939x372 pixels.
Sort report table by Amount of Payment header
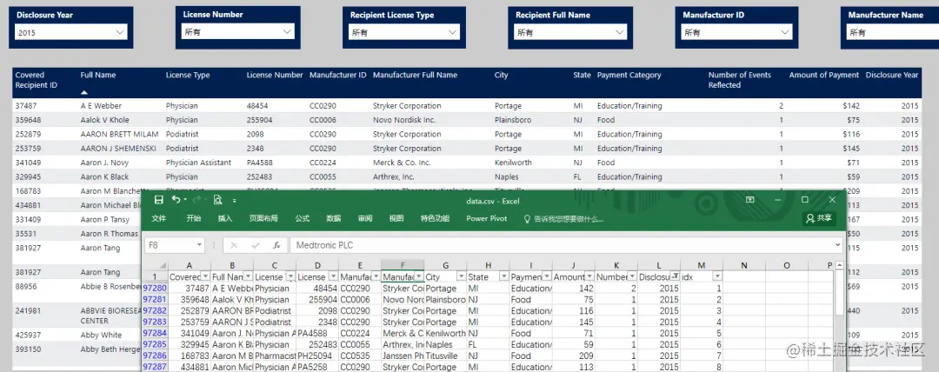coord(824,75)
